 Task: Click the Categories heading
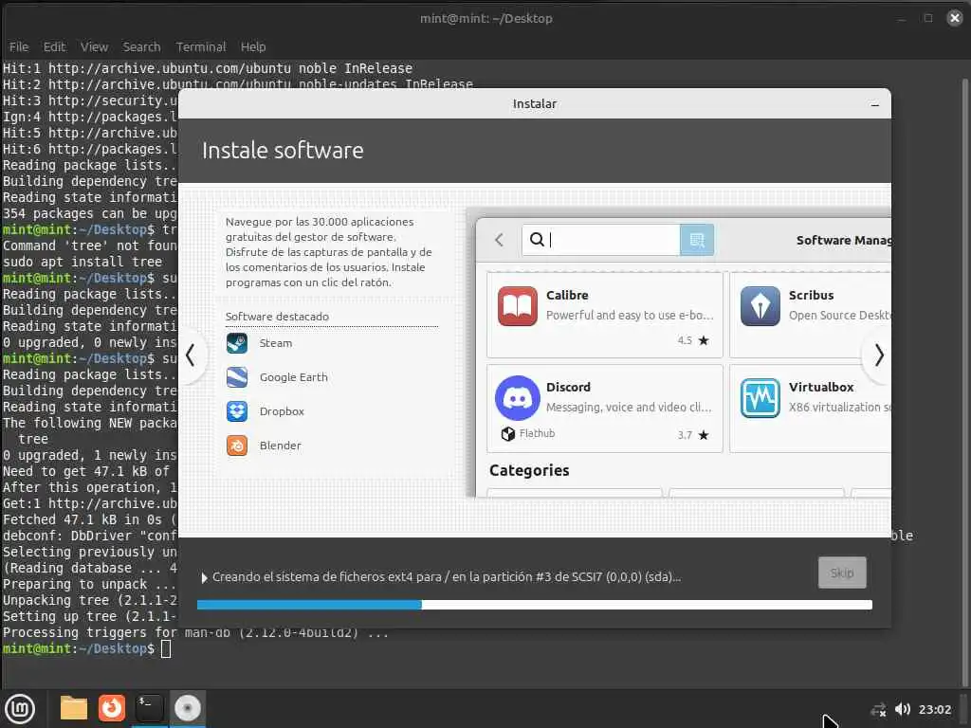529,470
